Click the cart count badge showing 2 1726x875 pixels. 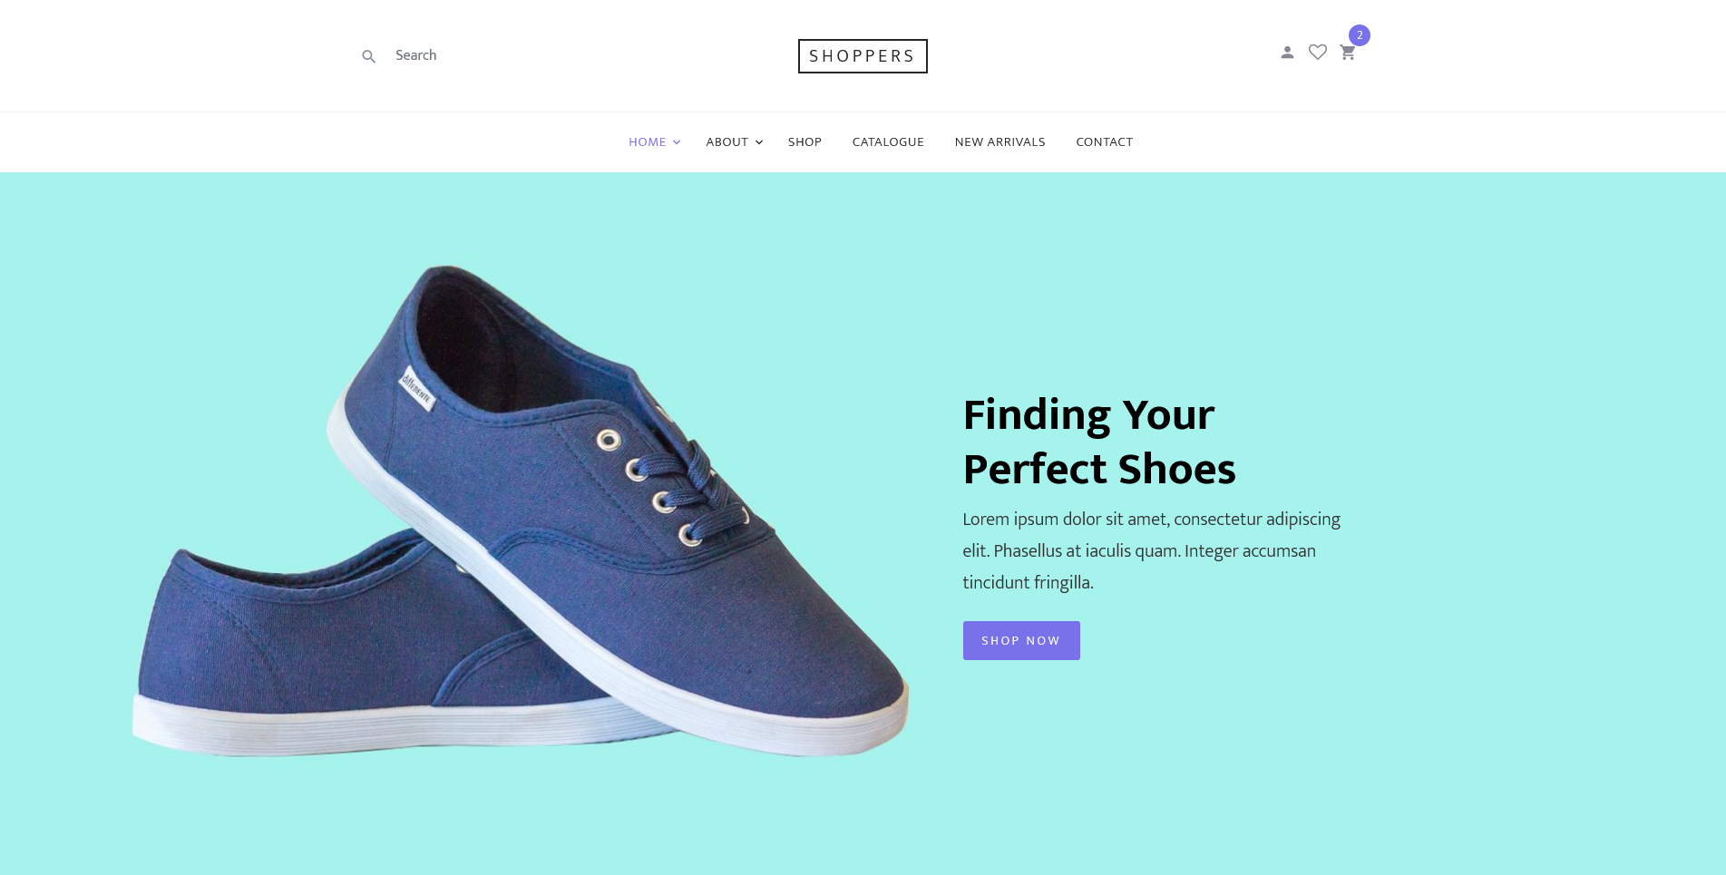(x=1360, y=35)
